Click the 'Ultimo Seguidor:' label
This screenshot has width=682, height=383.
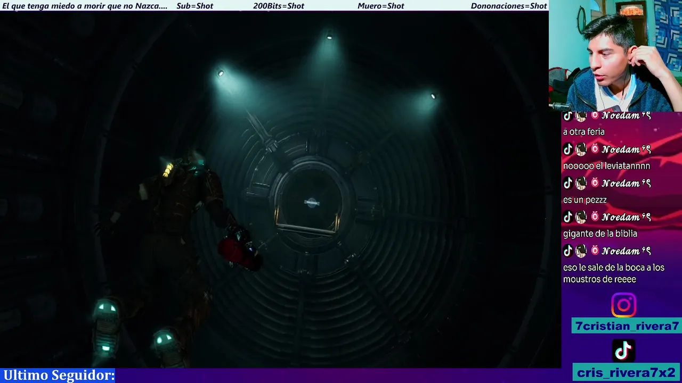59,375
